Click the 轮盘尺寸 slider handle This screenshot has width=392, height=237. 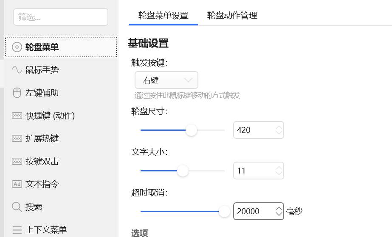click(x=191, y=130)
